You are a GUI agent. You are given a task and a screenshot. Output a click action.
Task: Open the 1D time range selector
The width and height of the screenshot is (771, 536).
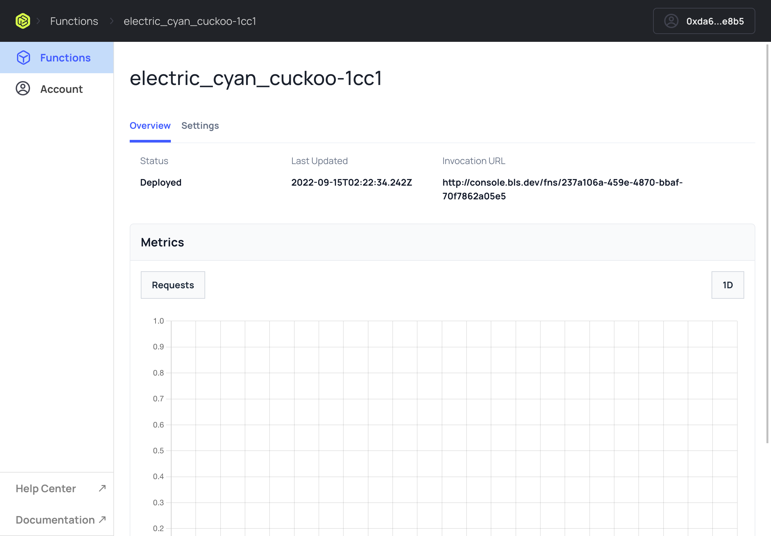[727, 285]
